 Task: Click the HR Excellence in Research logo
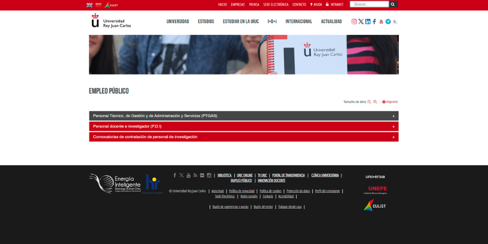(152, 184)
